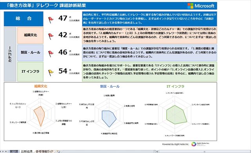This screenshot has height=153, width=251.
Task: Select the IT インフラ category label cell
Action: 30,72
